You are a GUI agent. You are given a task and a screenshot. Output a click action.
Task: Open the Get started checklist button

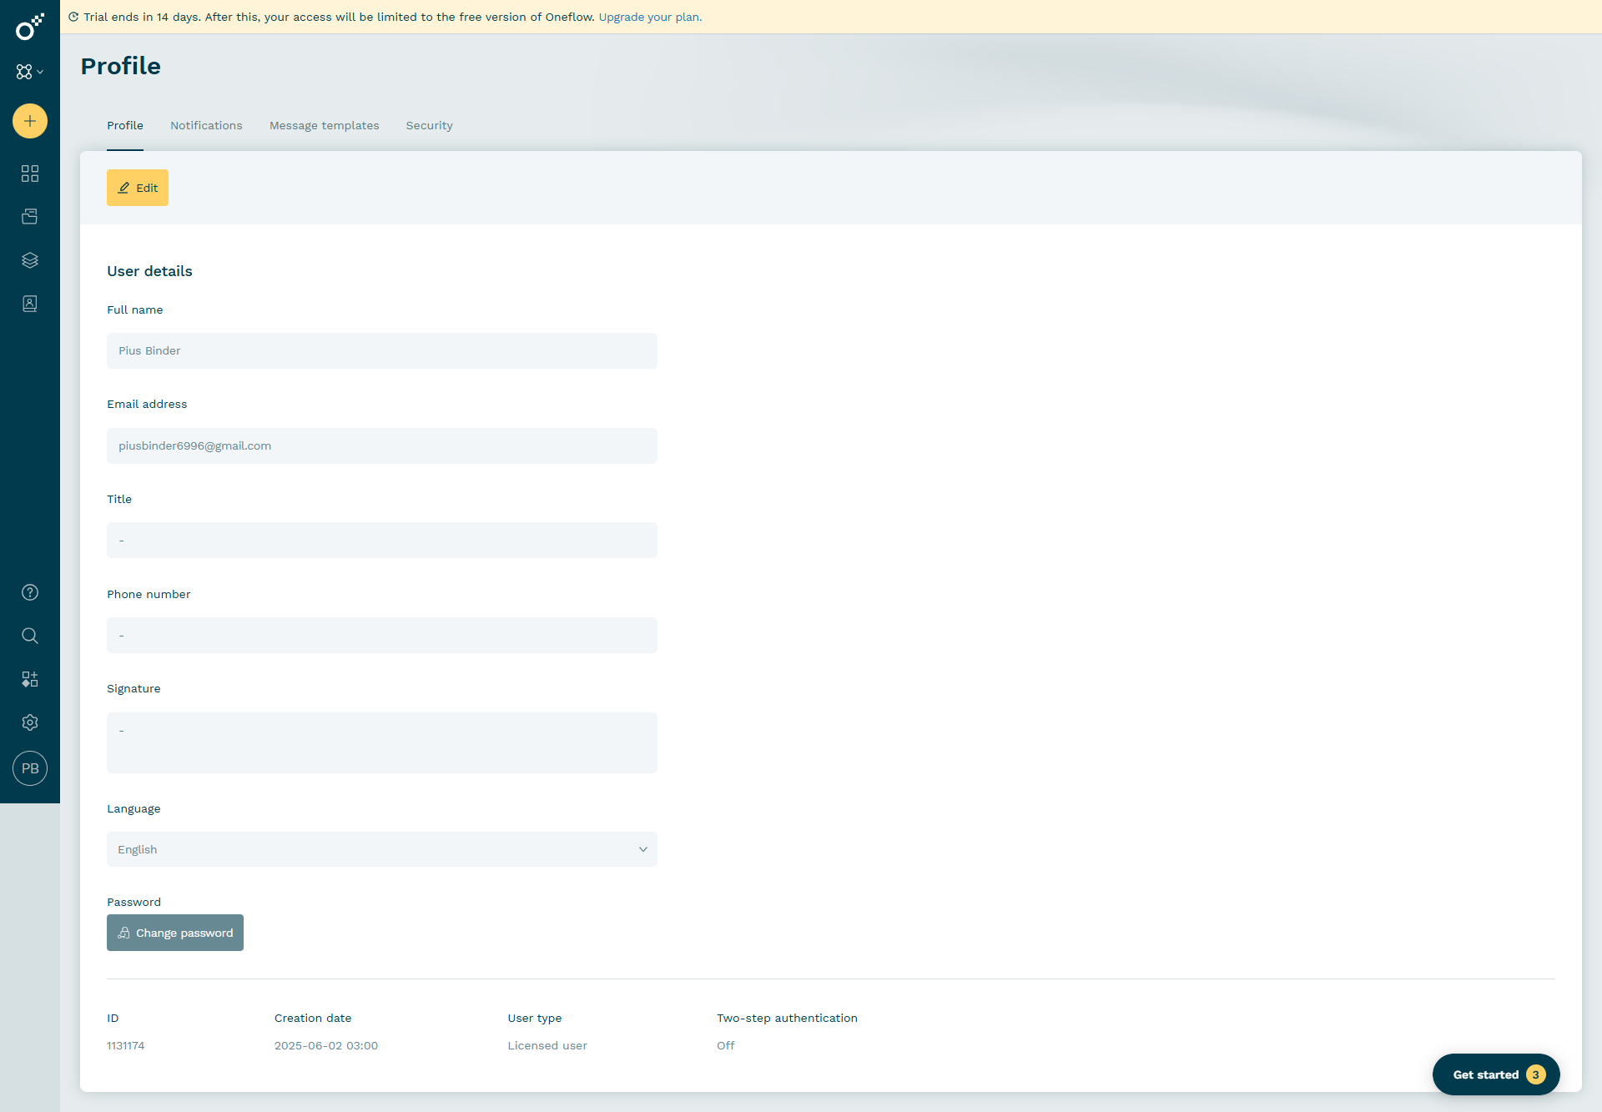1495,1074
